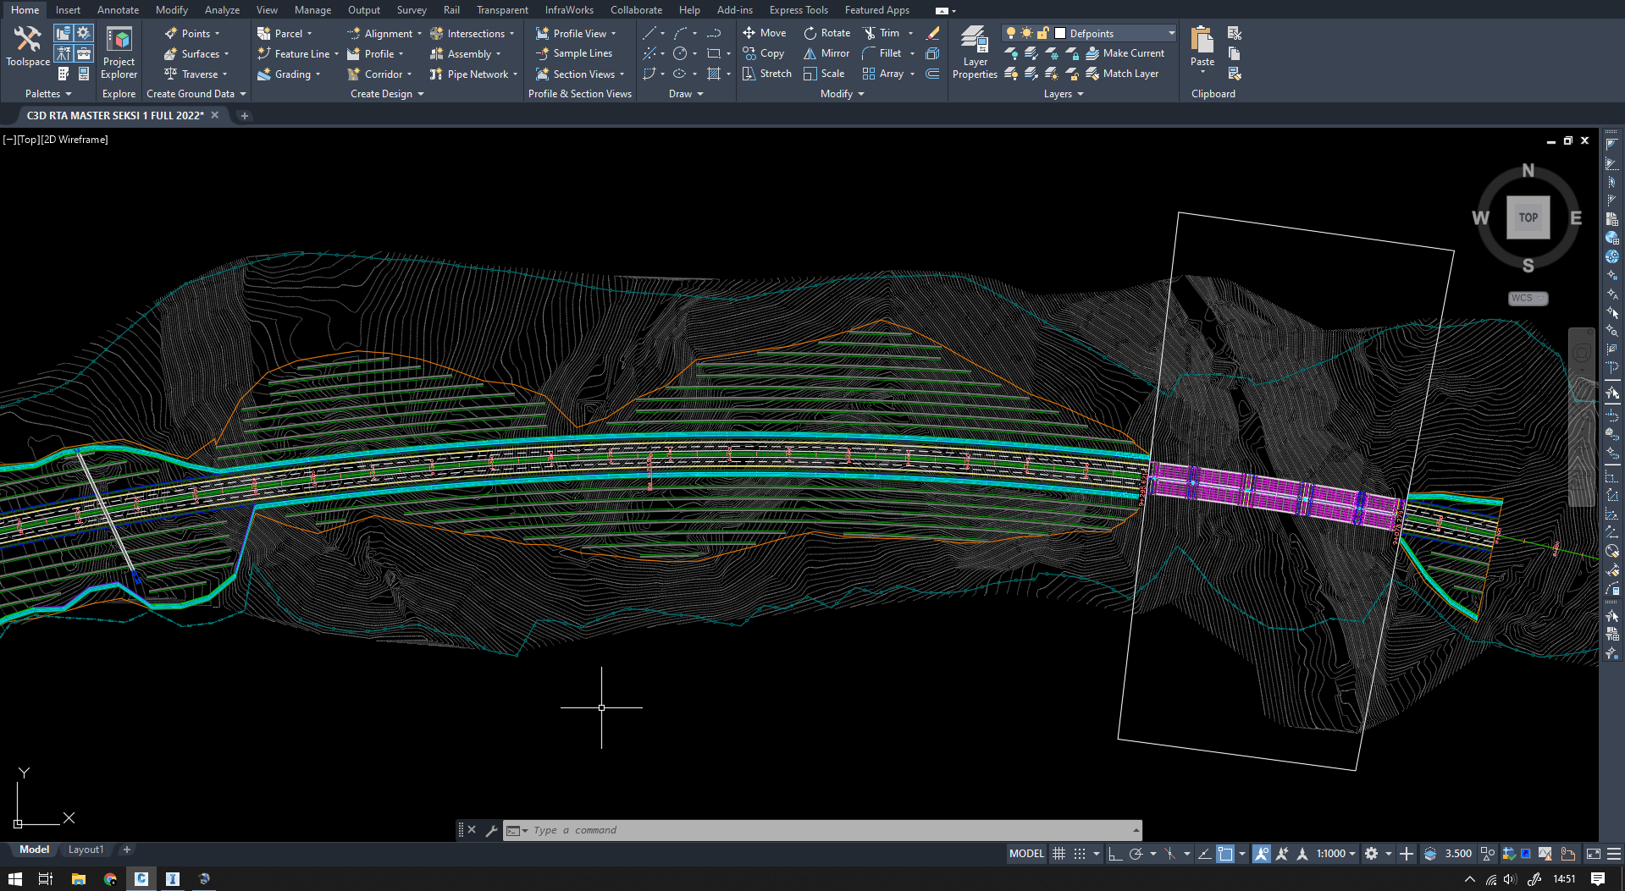Select the Mirror tool
The width and height of the screenshot is (1625, 891).
coord(826,52)
